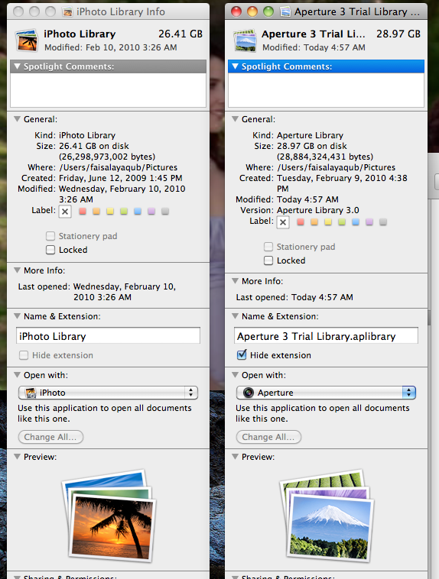Screen dimensions: 439x579
Task: Click the iPhoto app icon in the Open with popup
Action: point(31,393)
